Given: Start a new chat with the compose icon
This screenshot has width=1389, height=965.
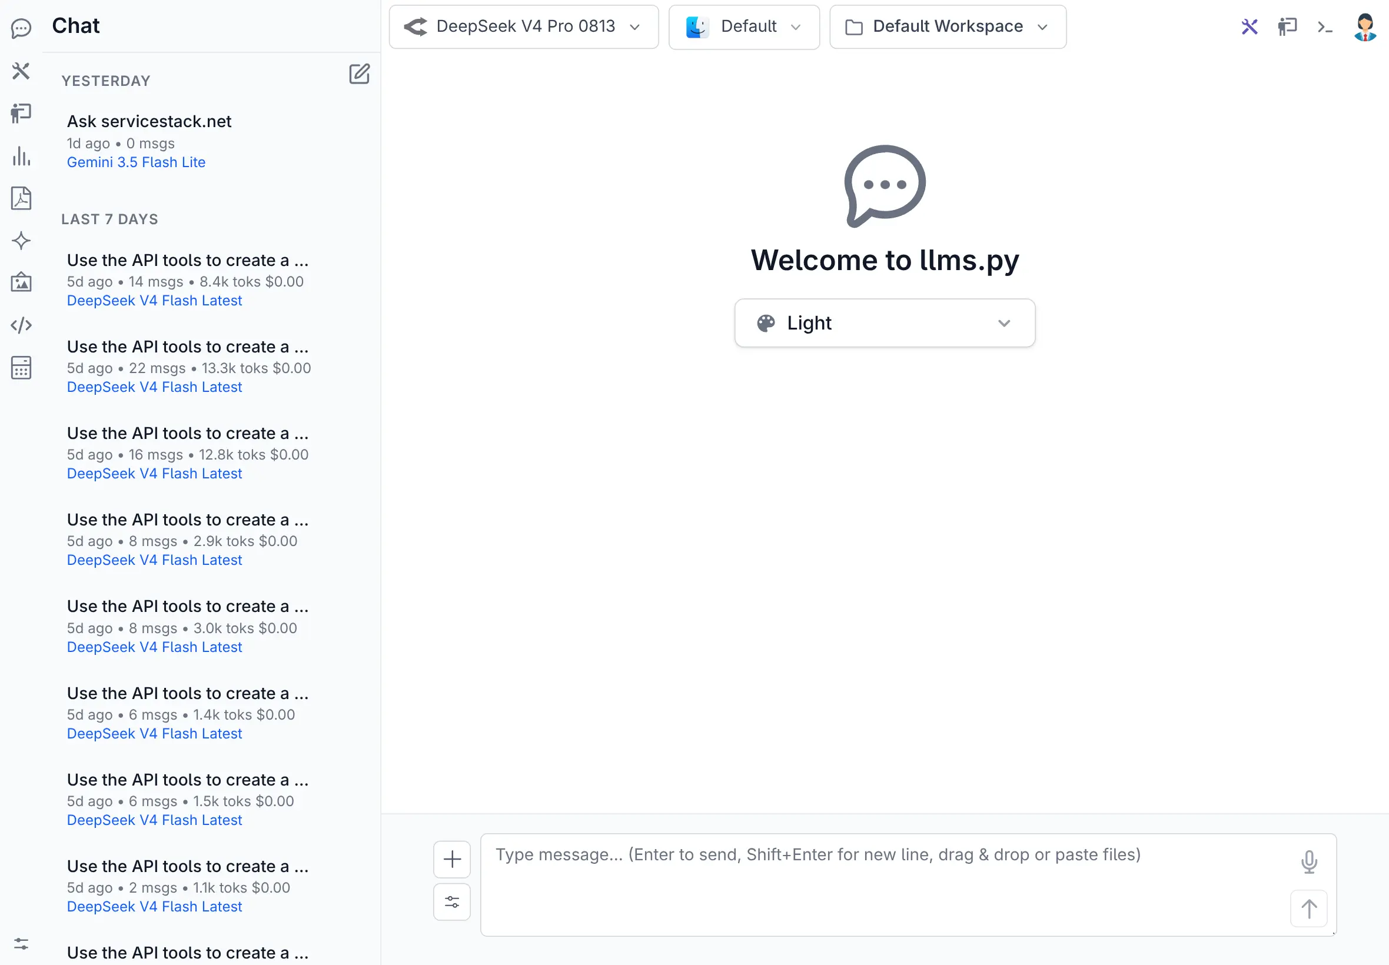Looking at the screenshot, I should [359, 74].
